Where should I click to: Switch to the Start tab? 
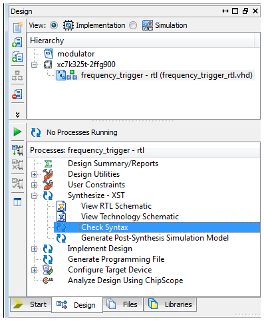(31, 304)
